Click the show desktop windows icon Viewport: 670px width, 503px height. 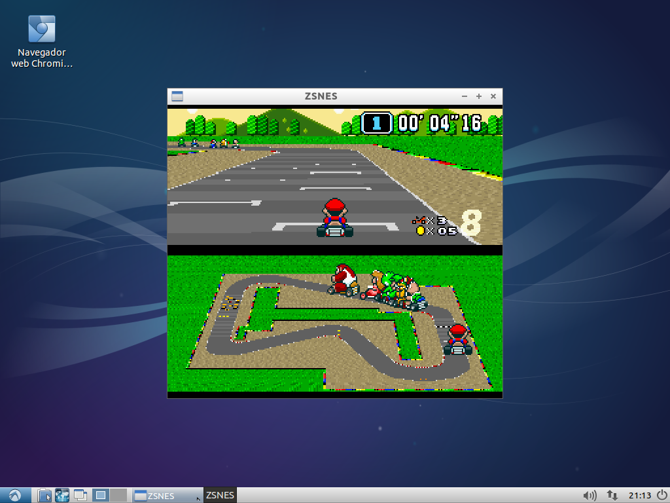tap(80, 495)
